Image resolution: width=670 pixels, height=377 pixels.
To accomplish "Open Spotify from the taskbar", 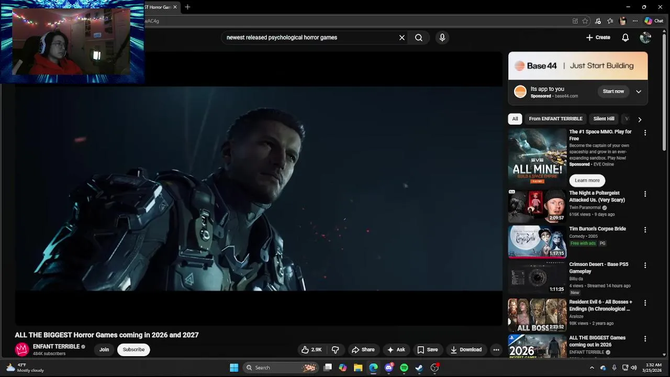I will 404,368.
